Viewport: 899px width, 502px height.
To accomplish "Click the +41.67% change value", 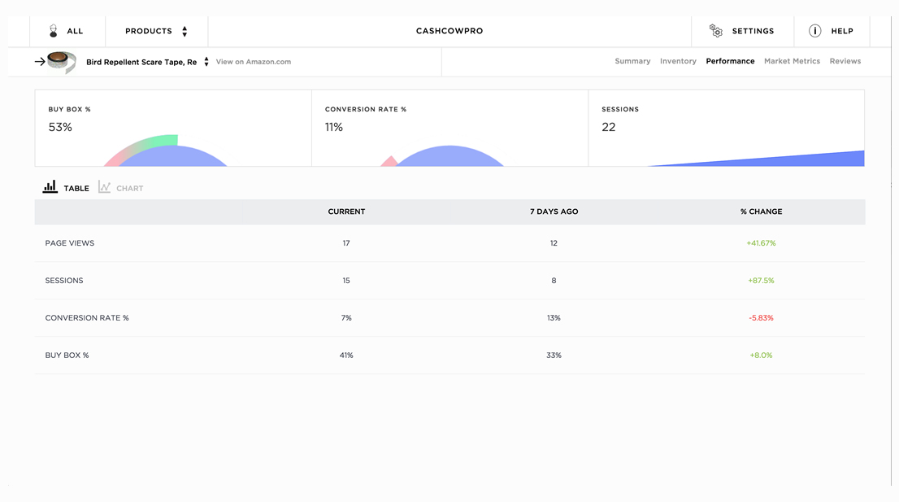I will (762, 243).
